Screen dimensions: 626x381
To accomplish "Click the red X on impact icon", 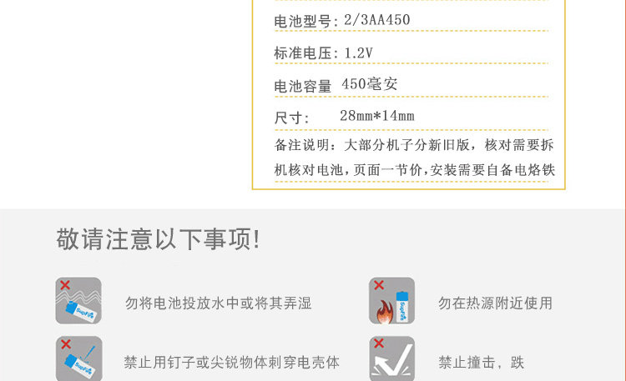I will point(378,343).
